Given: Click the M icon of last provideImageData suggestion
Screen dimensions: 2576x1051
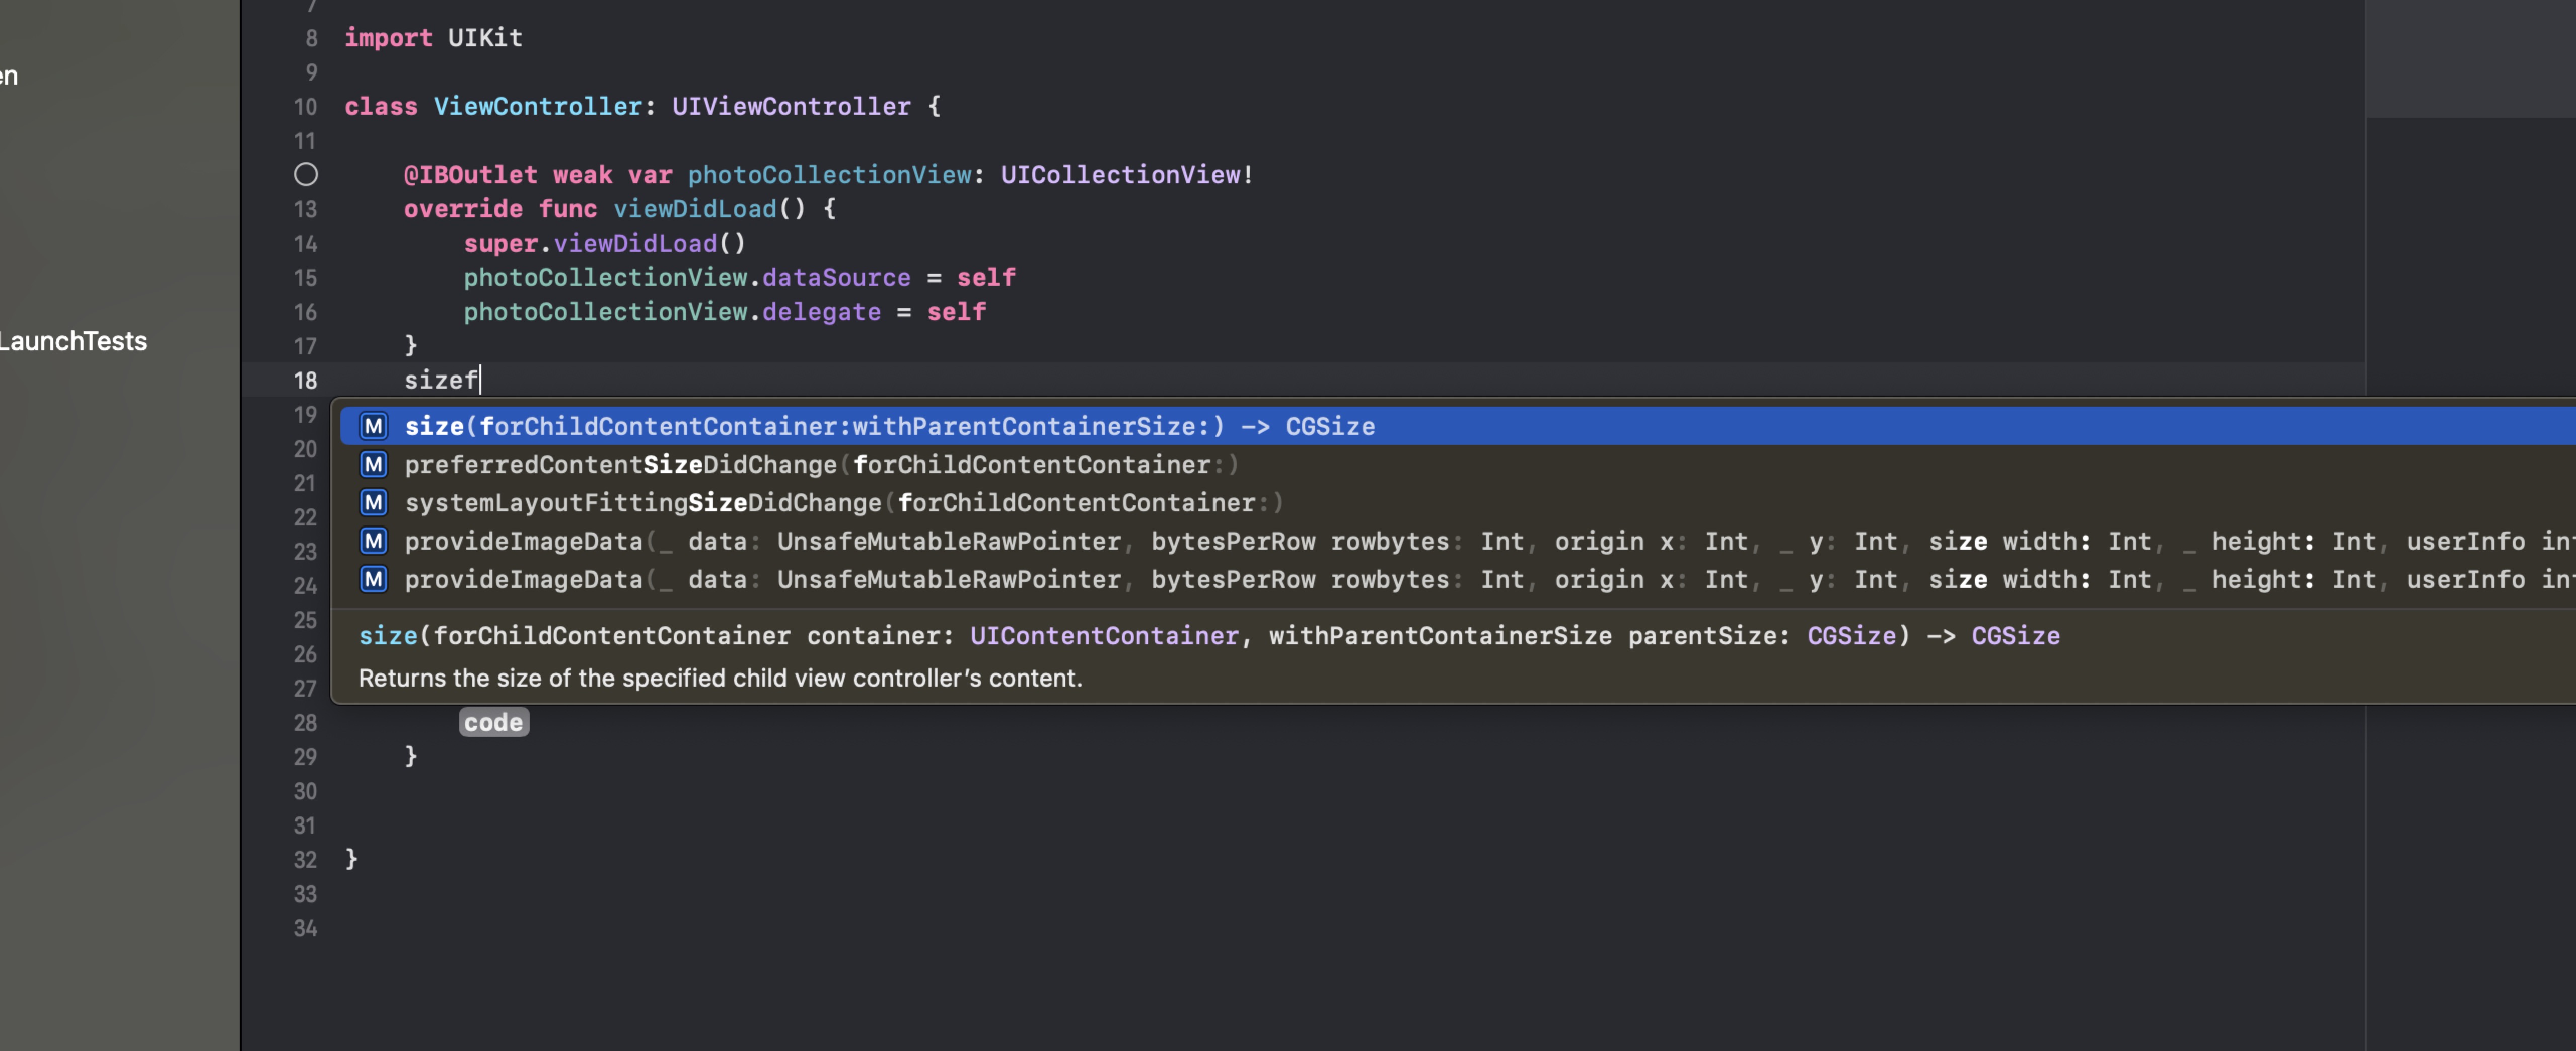Looking at the screenshot, I should 373,579.
